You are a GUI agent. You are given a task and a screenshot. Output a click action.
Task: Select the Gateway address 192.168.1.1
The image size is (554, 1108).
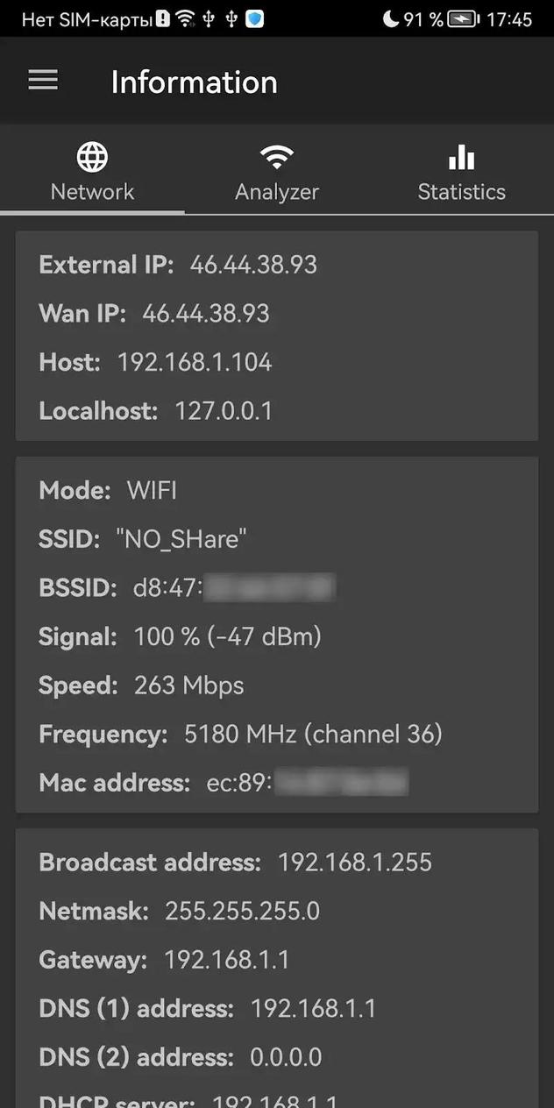click(x=226, y=959)
